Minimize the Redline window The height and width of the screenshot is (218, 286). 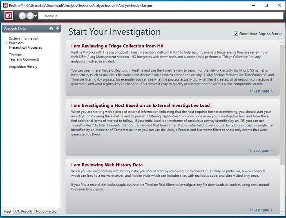pos(254,5)
